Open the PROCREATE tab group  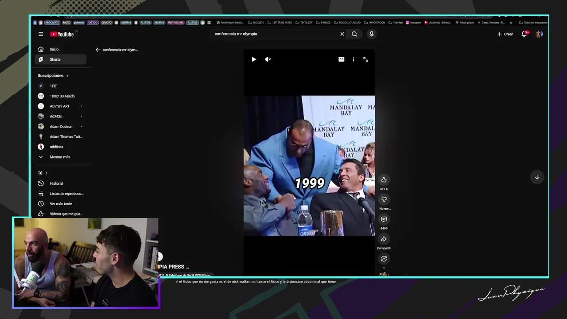click(52, 23)
